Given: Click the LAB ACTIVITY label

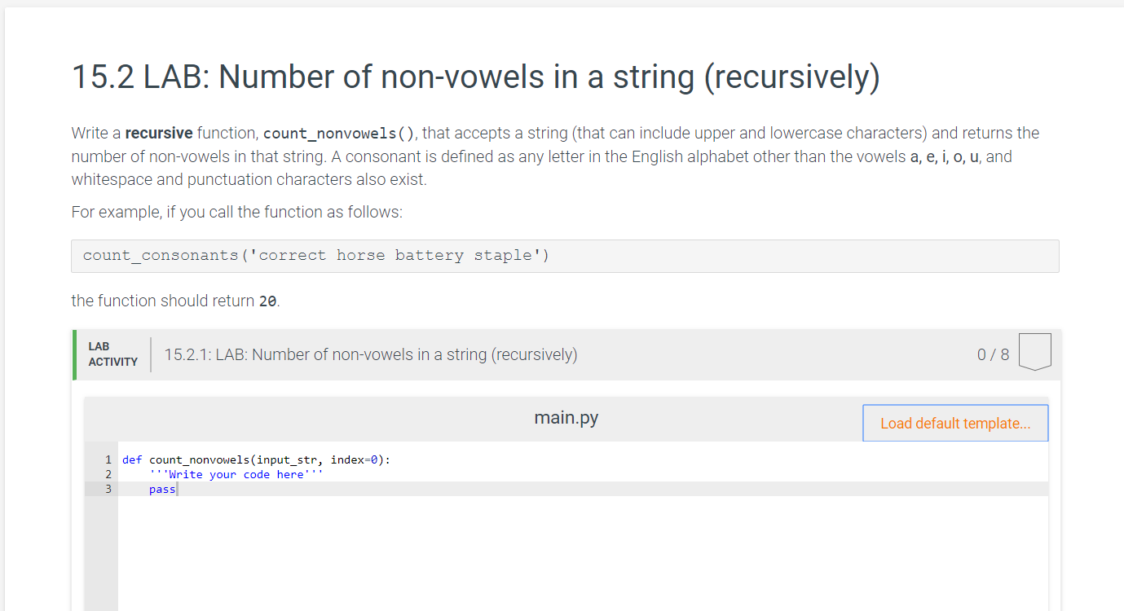Looking at the screenshot, I should [111, 354].
